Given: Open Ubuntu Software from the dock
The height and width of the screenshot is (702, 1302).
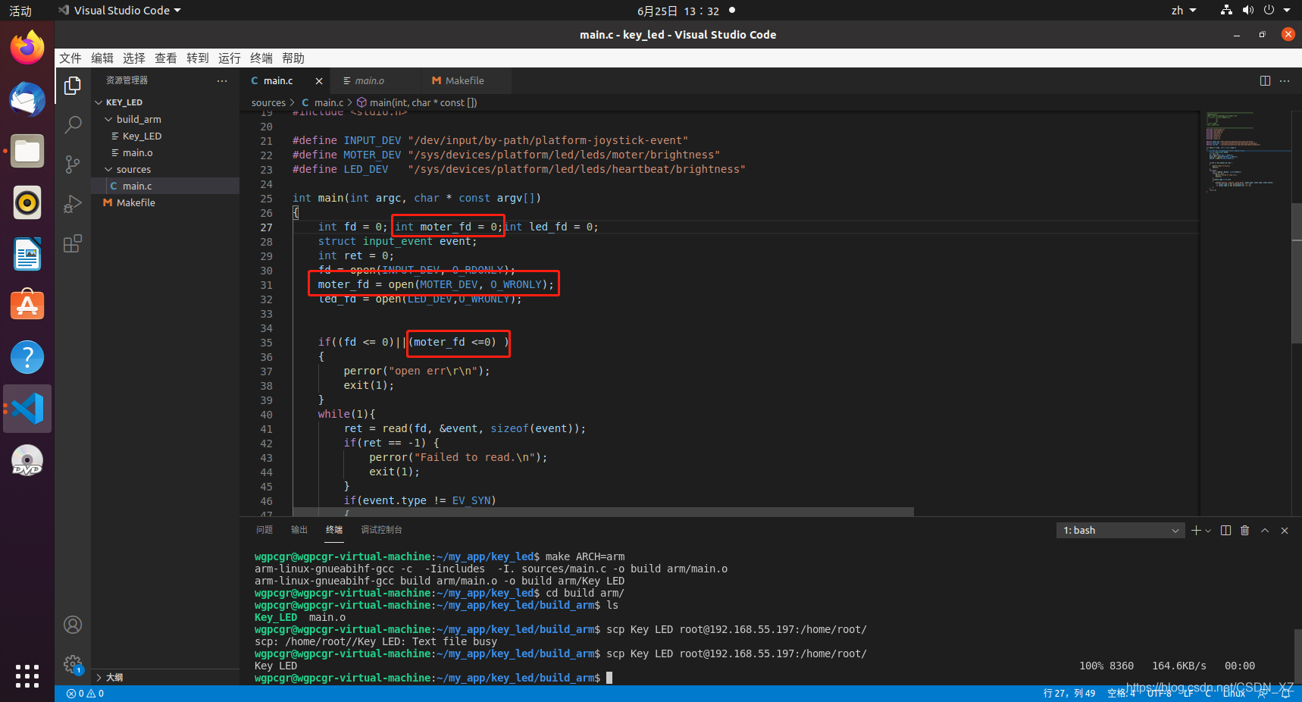Looking at the screenshot, I should 27,306.
